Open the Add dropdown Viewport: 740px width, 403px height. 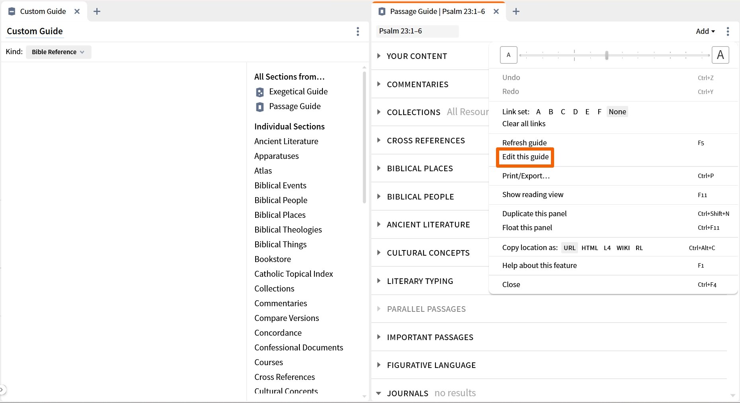tap(705, 31)
